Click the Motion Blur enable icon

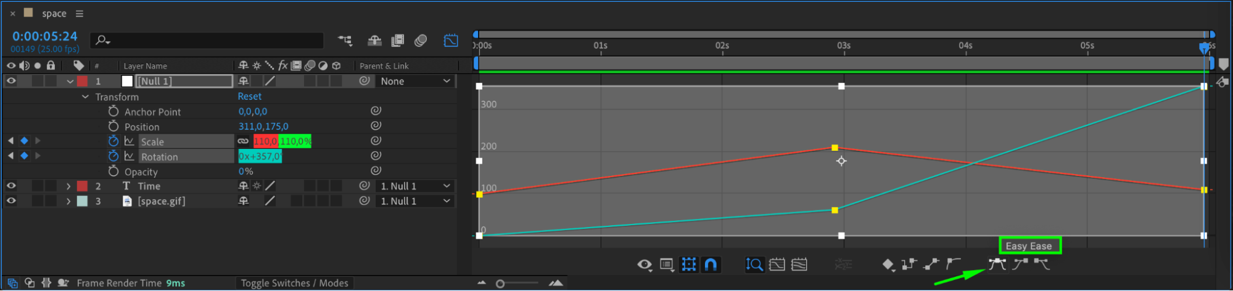coord(421,41)
